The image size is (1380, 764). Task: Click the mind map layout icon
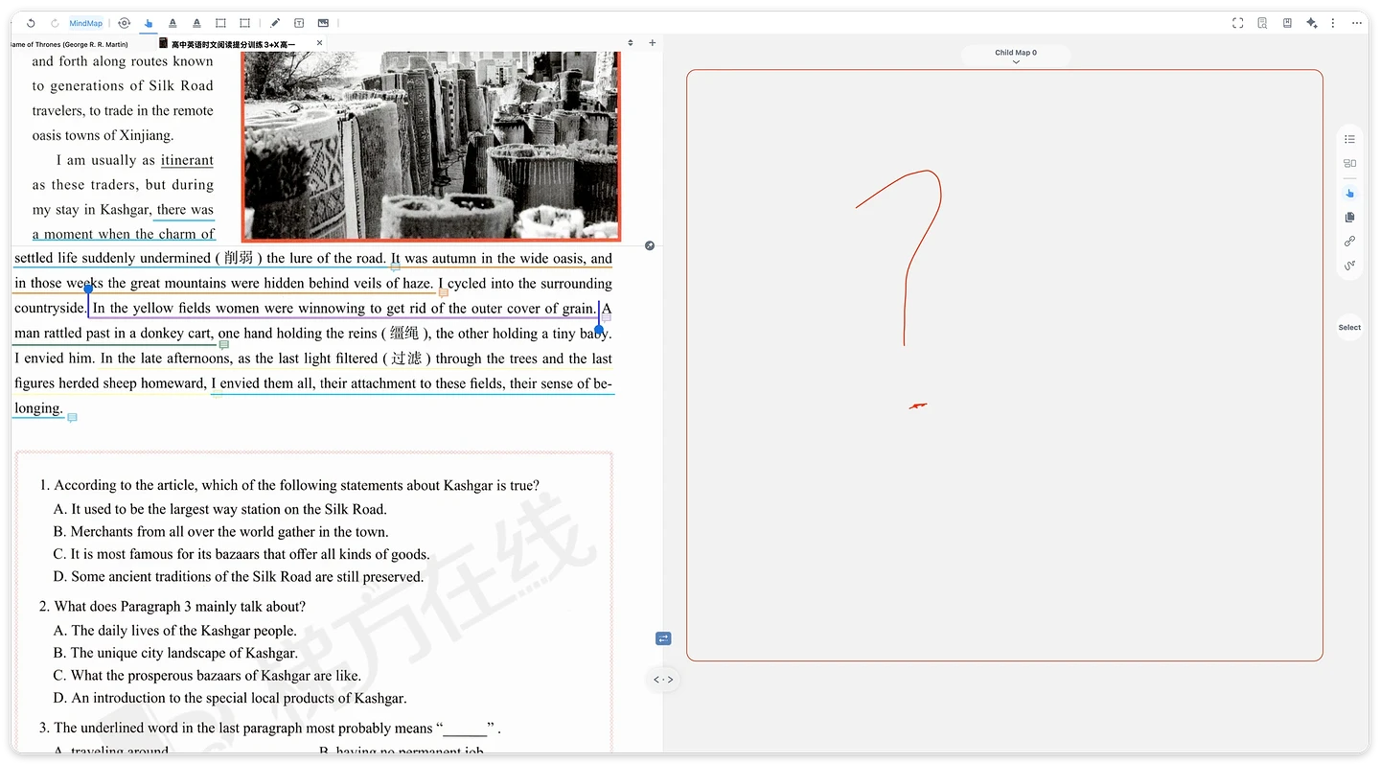[1349, 164]
